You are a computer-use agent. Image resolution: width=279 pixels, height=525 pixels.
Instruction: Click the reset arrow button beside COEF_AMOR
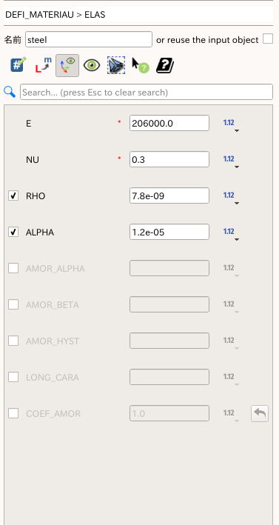pos(260,413)
